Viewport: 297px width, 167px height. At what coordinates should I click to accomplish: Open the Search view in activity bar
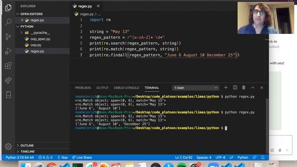pyautogui.click(x=8, y=22)
